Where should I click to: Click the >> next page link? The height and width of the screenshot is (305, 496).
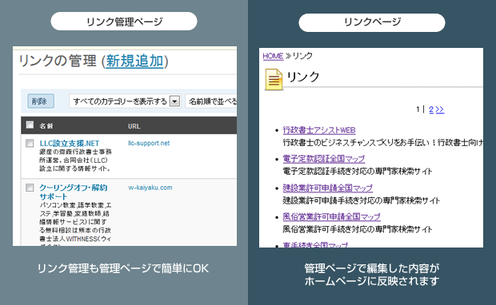click(440, 109)
